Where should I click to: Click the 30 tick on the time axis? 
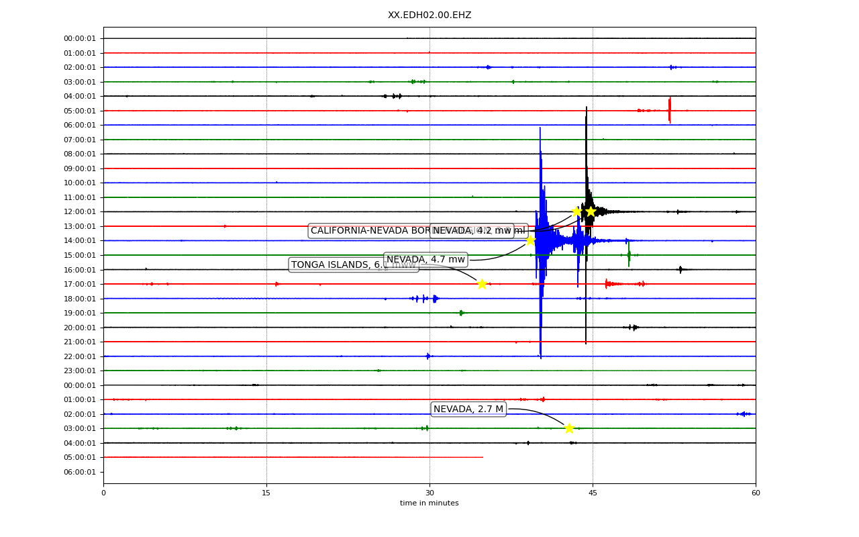click(429, 493)
